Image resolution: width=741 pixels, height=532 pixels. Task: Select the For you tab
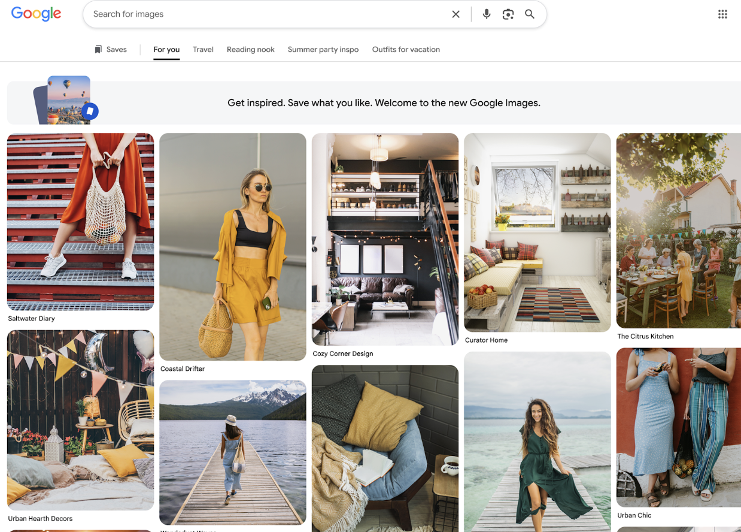(166, 50)
